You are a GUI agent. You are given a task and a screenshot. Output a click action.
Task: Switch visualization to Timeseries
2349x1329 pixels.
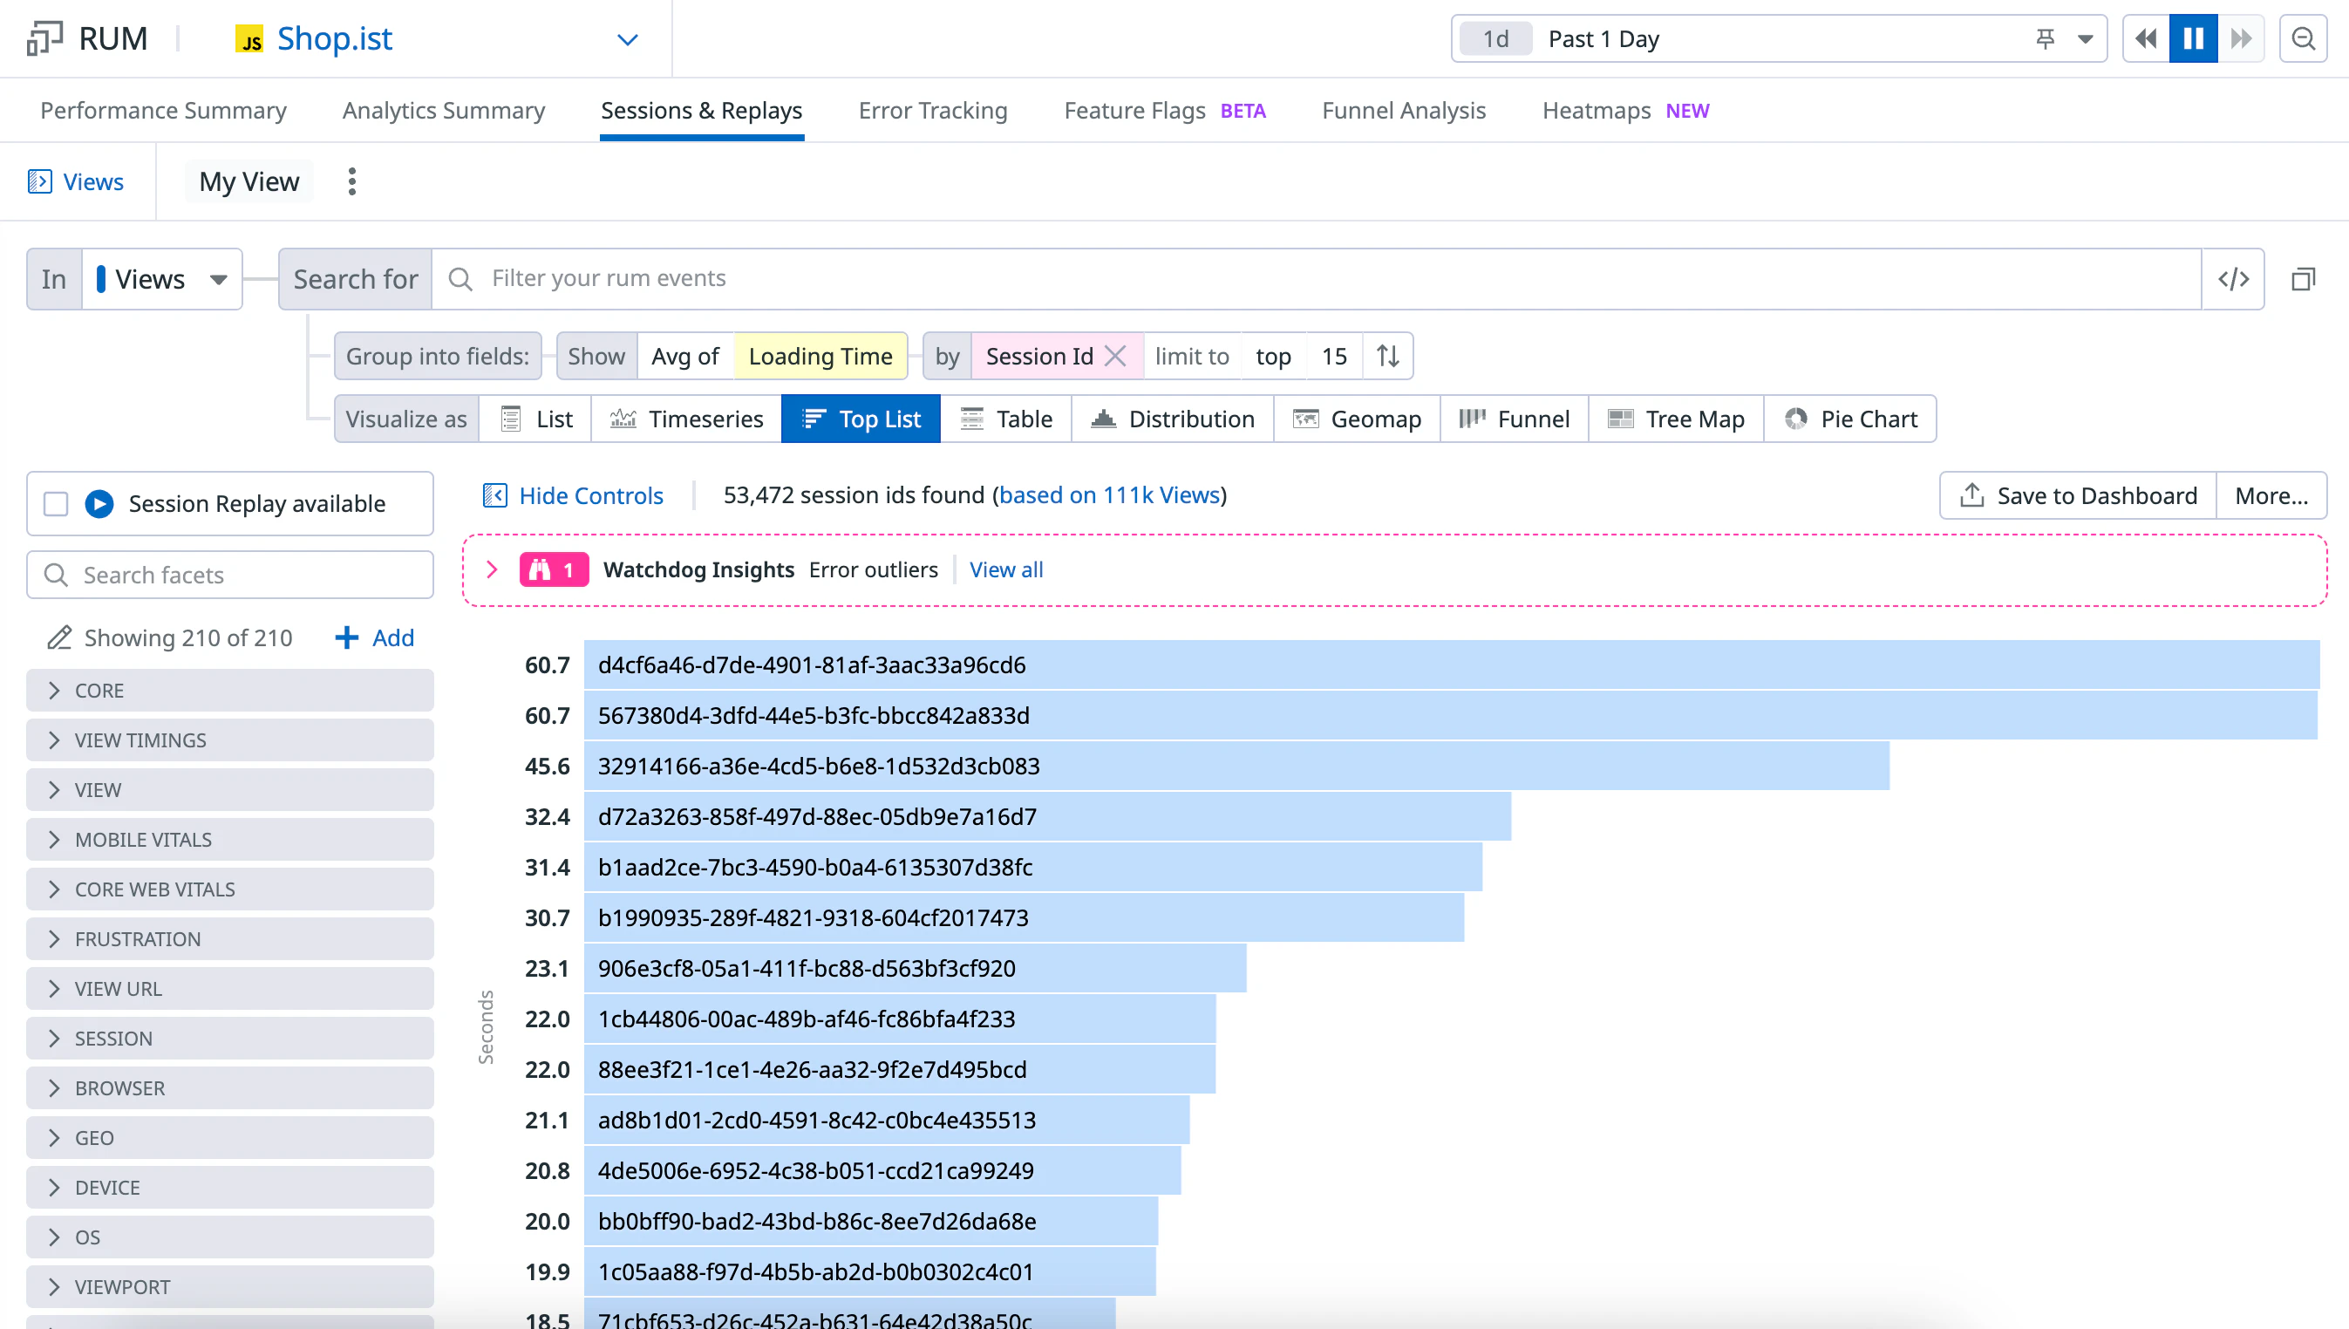686,419
